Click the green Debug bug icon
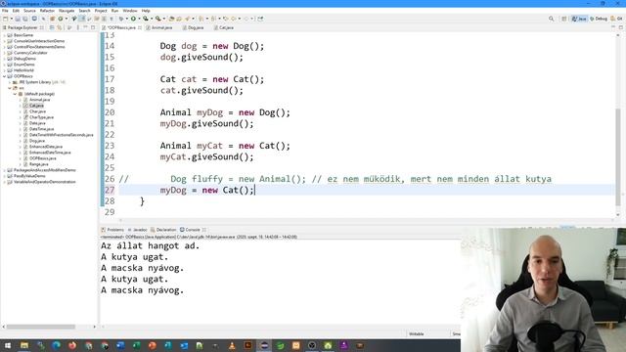The image size is (626, 352). click(121, 19)
